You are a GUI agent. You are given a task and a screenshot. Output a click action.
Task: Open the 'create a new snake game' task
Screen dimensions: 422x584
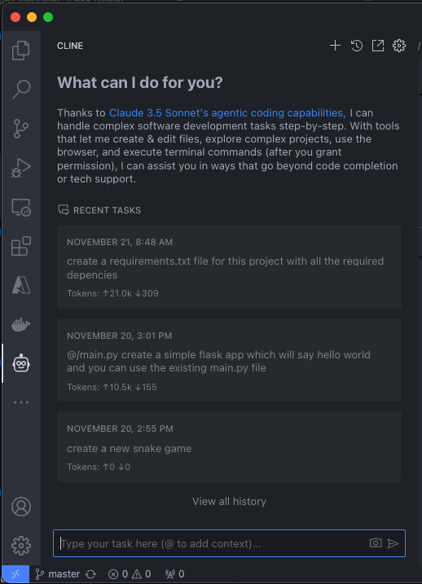click(229, 446)
